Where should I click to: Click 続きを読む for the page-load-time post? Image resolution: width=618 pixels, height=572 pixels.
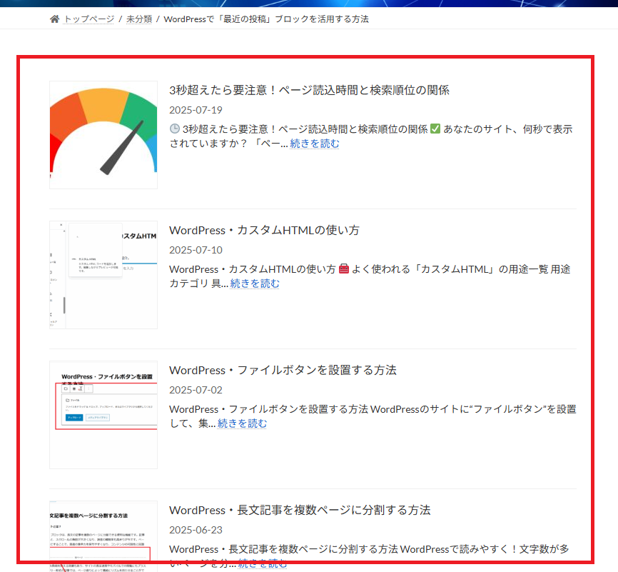pyautogui.click(x=315, y=144)
